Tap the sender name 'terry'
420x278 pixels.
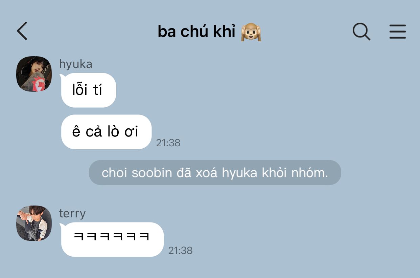point(72,213)
